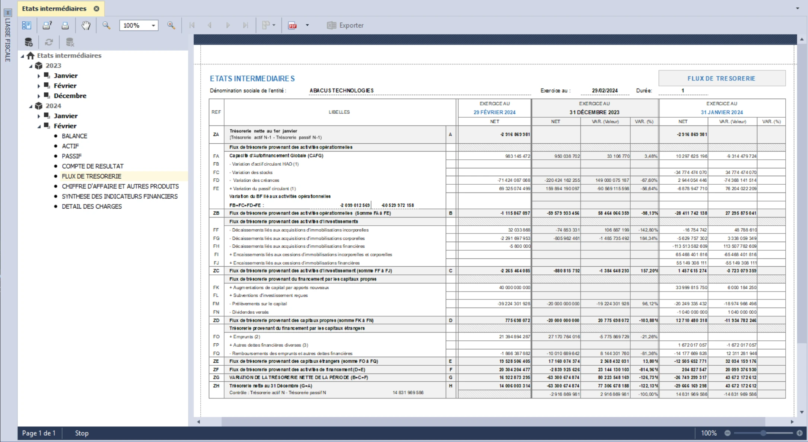
Task: Click the PDF export icon
Action: pos(293,25)
